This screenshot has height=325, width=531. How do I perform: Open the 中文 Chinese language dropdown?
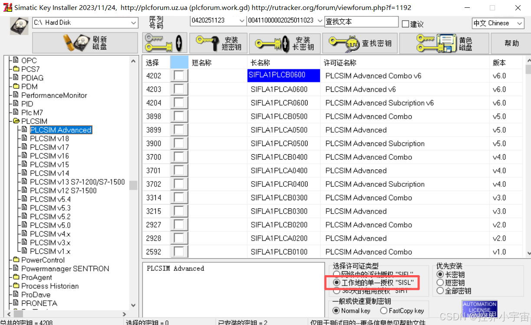(520, 23)
